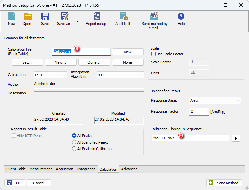Click the Modified date field
The image size is (249, 190).
[x=119, y=120]
